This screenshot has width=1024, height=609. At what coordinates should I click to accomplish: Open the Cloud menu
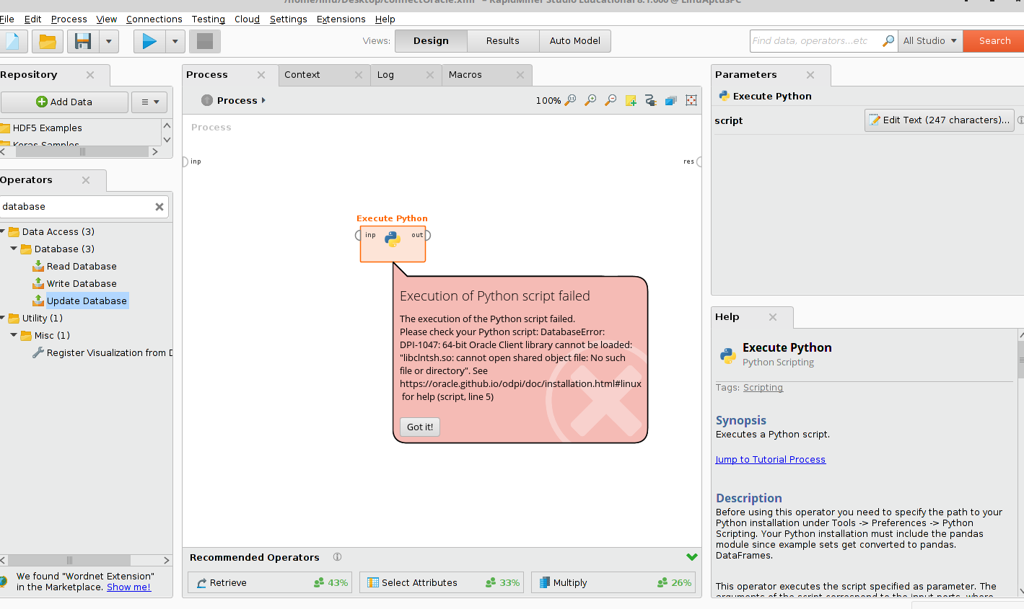click(247, 19)
